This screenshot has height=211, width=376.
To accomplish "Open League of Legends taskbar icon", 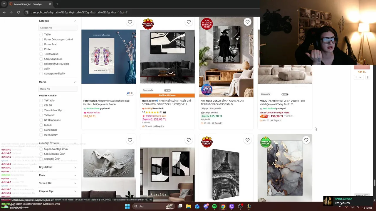I will tap(249, 206).
